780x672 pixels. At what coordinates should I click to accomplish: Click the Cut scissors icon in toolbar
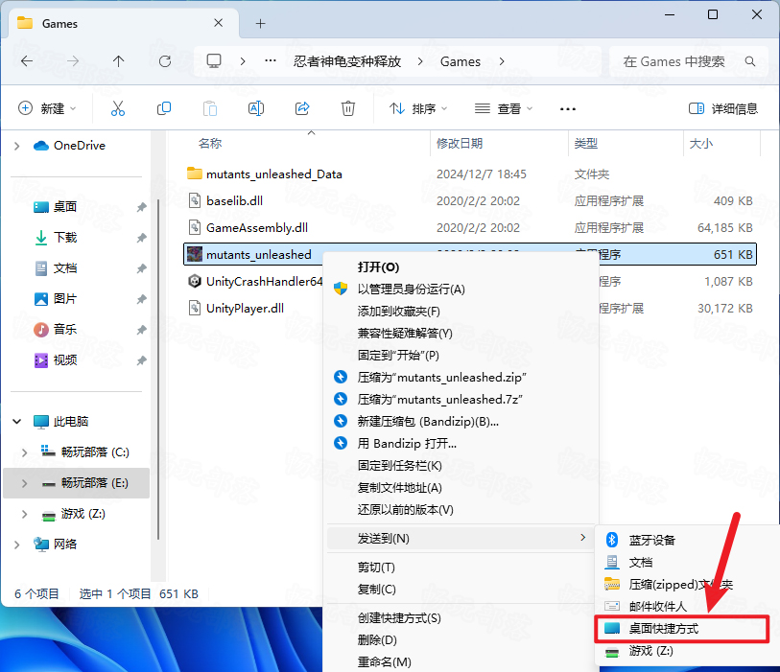[x=118, y=108]
